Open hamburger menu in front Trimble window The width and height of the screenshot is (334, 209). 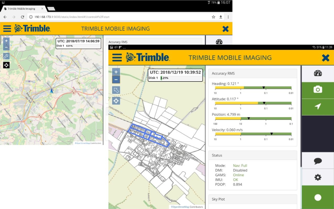[x=117, y=57]
